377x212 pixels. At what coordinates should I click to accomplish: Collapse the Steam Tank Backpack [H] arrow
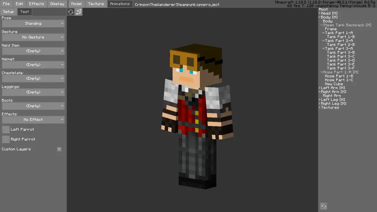click(321, 25)
